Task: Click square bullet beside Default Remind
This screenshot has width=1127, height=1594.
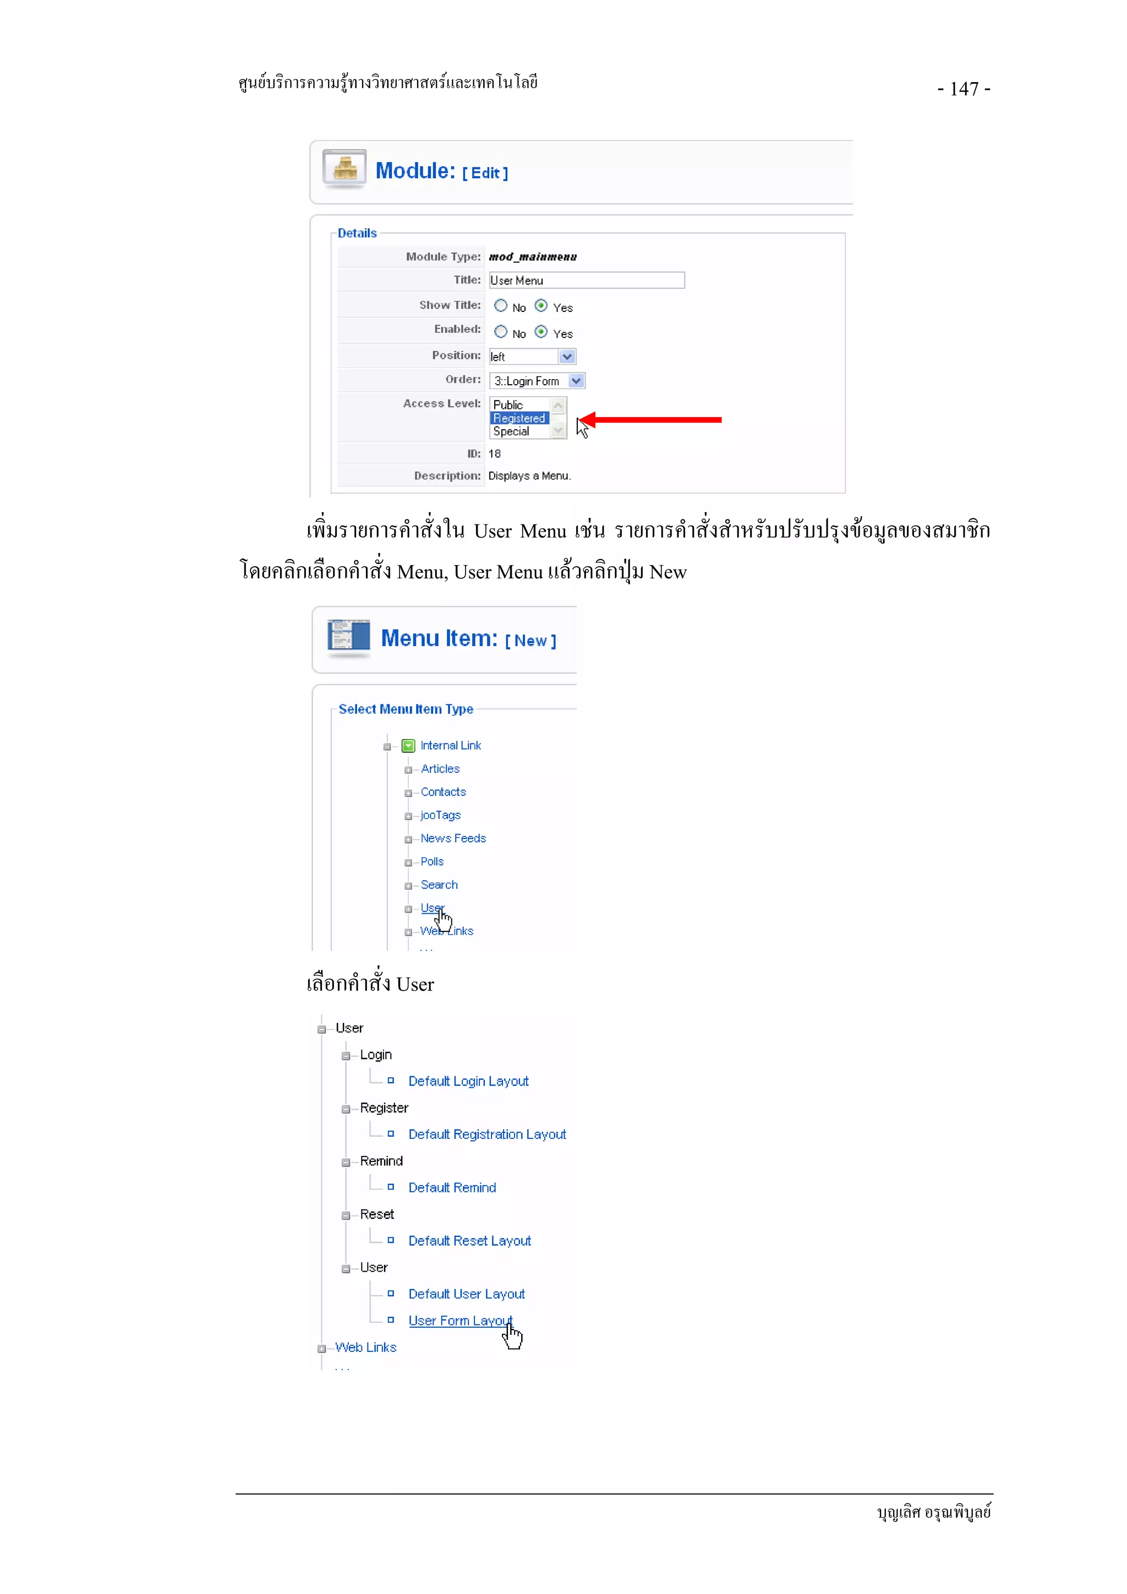Action: (391, 1186)
